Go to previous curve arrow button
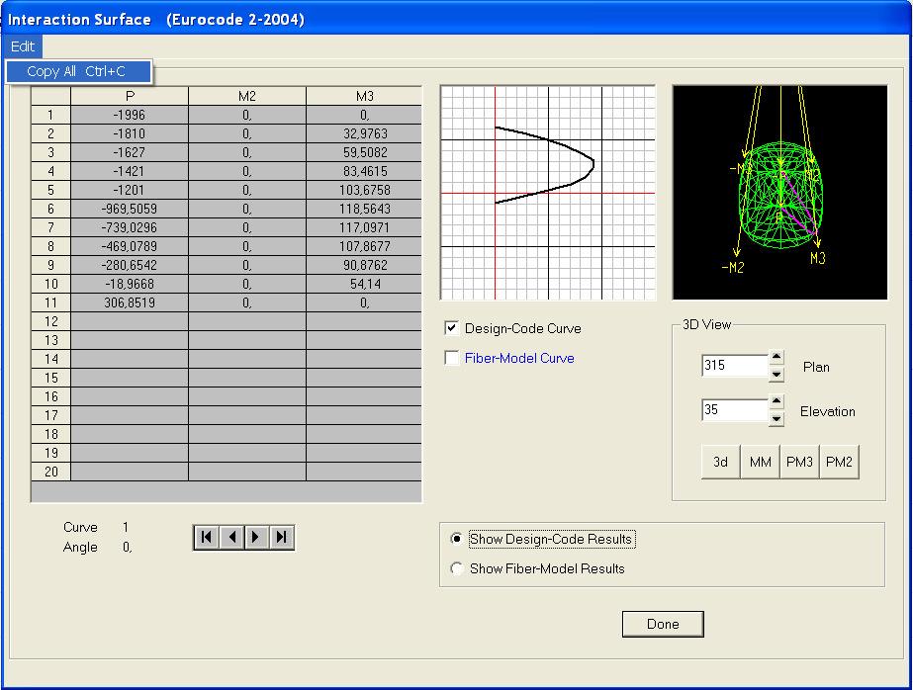Screen dimensions: 913x690 pos(231,537)
